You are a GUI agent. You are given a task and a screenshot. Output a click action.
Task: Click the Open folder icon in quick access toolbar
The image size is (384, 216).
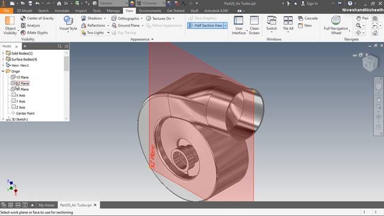(x=23, y=4)
